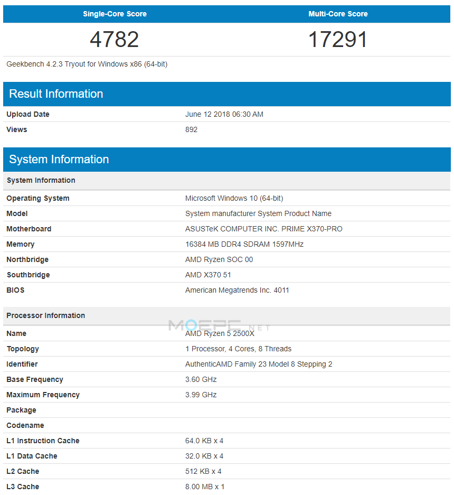Click the L3 Cache label
Viewport: 454px width, 495px height.
(23, 487)
